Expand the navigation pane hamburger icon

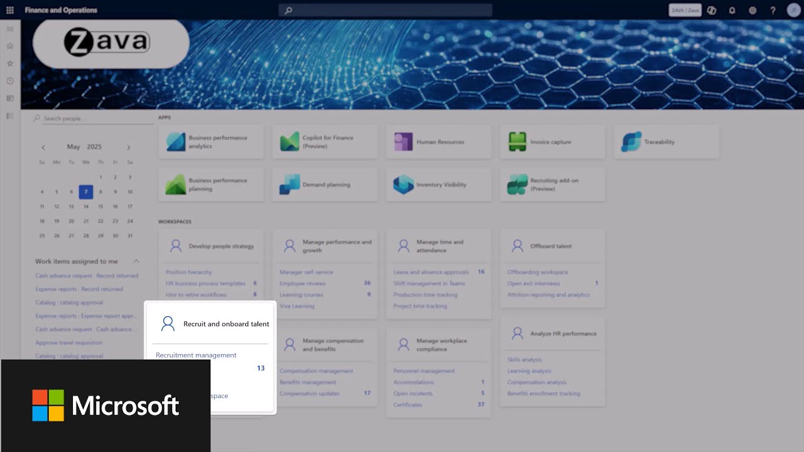click(10, 29)
